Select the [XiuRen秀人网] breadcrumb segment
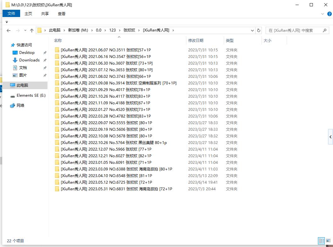The height and width of the screenshot is (247, 333). click(x=156, y=30)
